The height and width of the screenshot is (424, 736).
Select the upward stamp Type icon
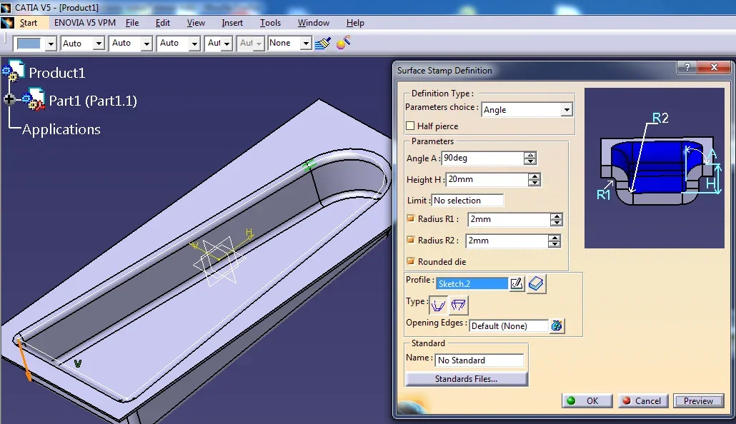point(439,306)
